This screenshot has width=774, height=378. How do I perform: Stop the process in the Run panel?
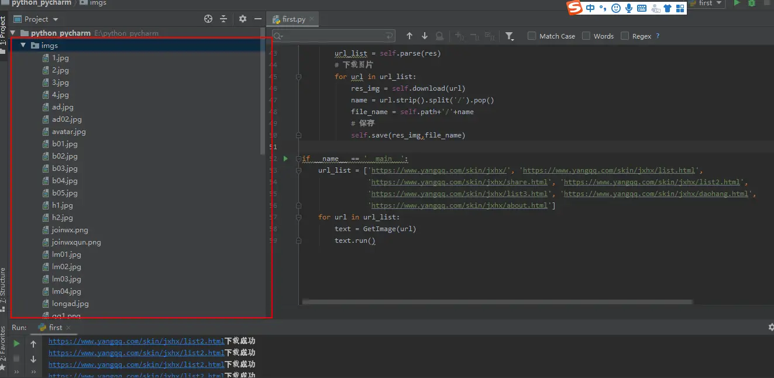[x=17, y=358]
